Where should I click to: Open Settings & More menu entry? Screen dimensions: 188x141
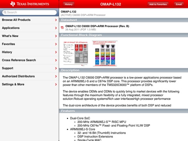(x=29, y=84)
